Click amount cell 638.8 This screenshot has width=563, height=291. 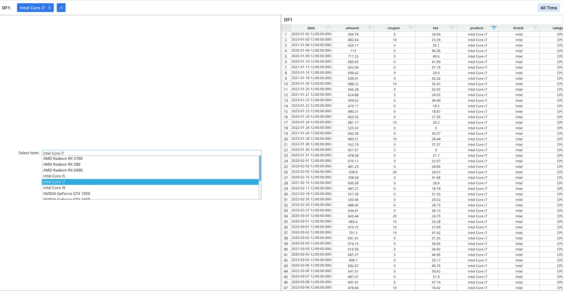pyautogui.click(x=353, y=172)
